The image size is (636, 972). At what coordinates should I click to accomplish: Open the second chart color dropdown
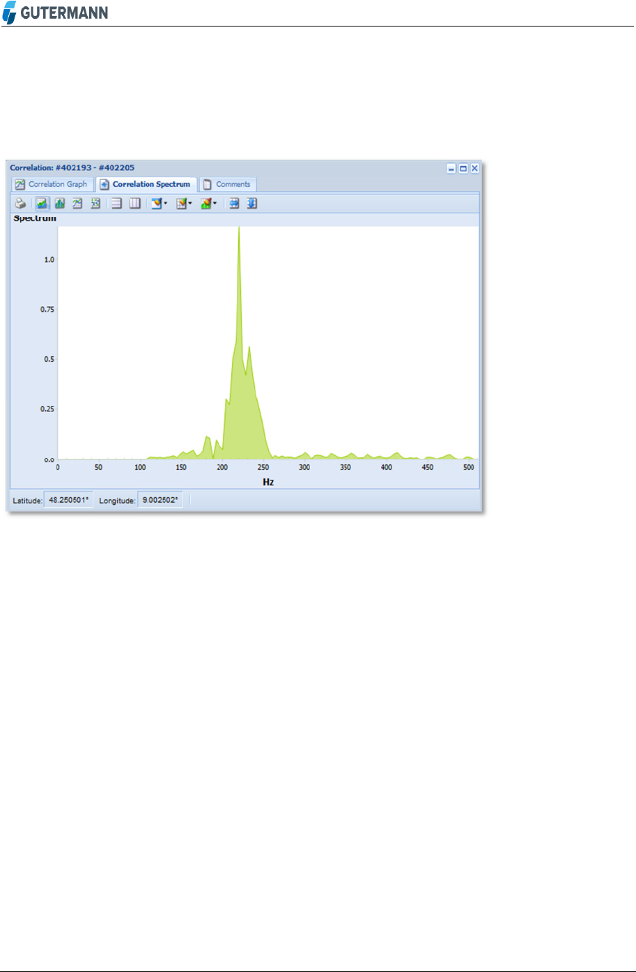184,204
